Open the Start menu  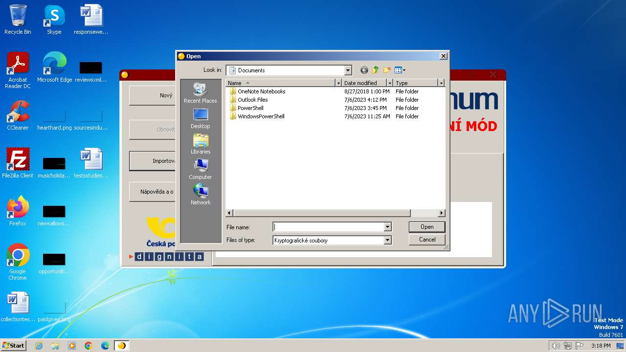point(14,346)
